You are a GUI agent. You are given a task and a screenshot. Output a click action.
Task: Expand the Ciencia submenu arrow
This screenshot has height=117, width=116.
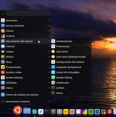[49, 31]
